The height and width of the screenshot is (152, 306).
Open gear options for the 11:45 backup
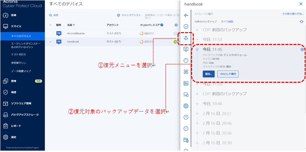coord(302,50)
